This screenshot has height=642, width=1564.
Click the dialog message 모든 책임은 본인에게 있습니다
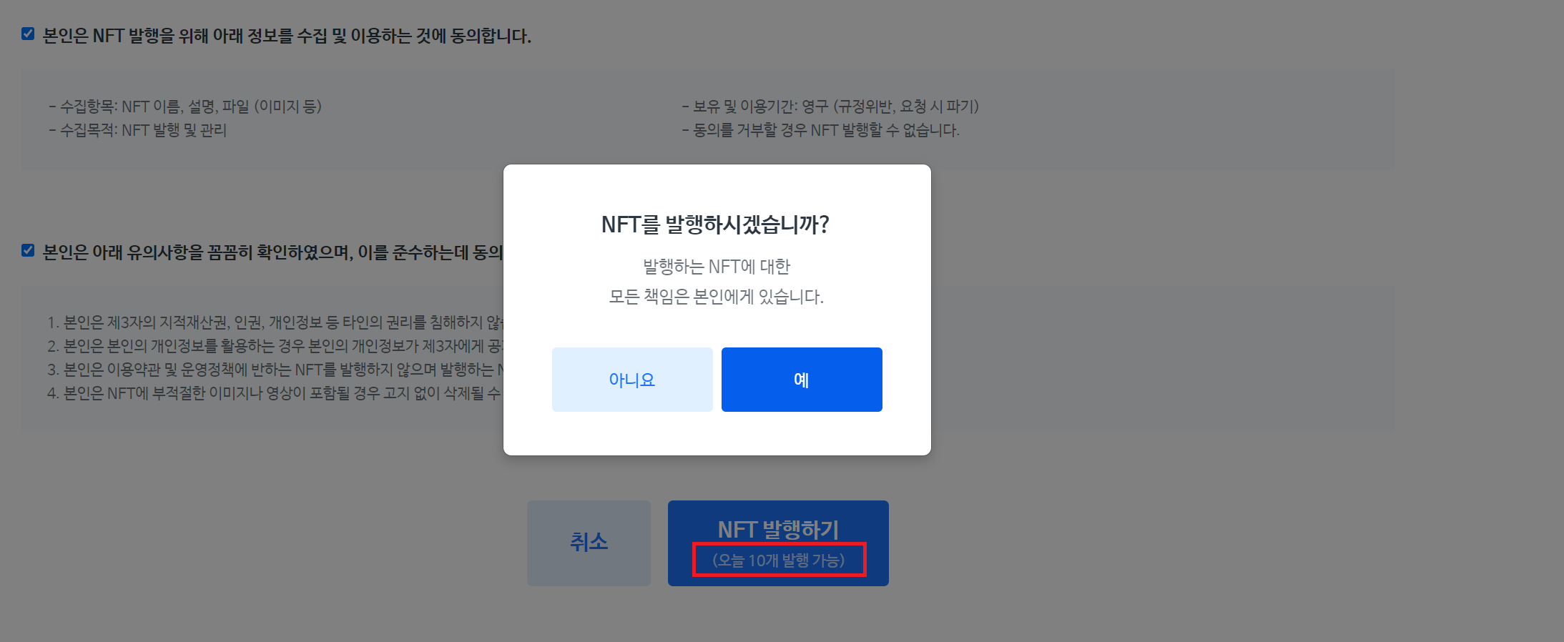click(x=717, y=297)
